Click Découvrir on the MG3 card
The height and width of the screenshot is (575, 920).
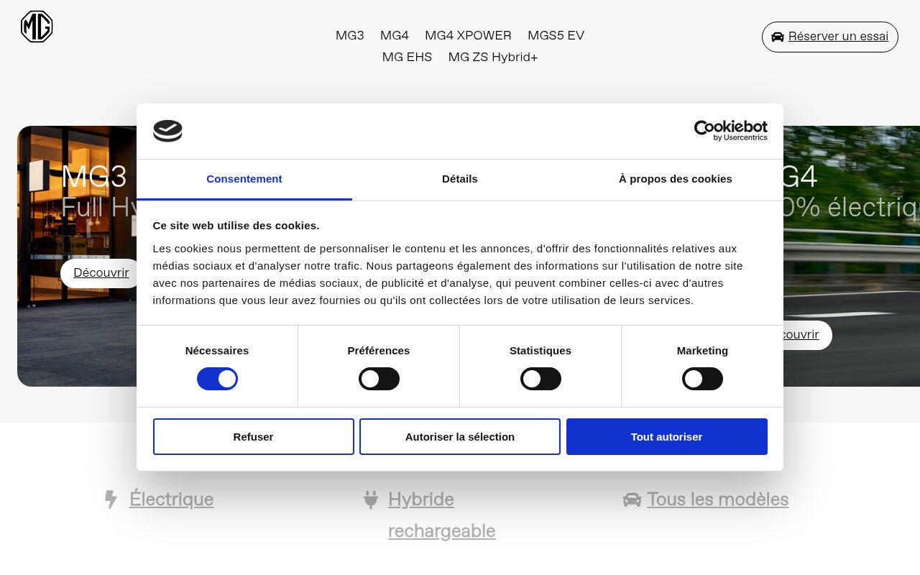[x=101, y=273]
